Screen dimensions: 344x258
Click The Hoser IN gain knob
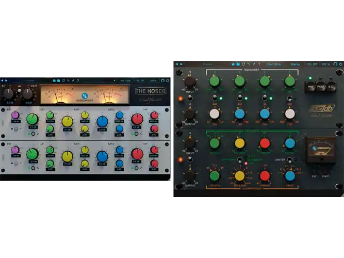(8, 94)
